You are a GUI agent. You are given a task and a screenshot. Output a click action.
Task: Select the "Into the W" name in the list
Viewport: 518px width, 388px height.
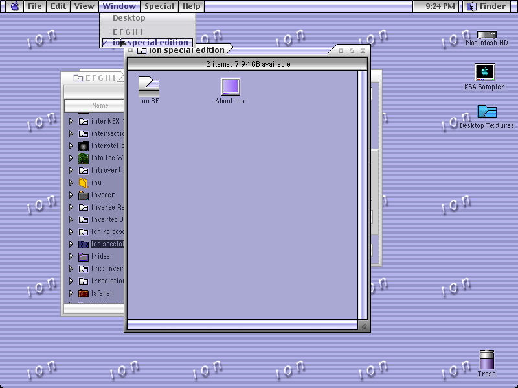107,158
